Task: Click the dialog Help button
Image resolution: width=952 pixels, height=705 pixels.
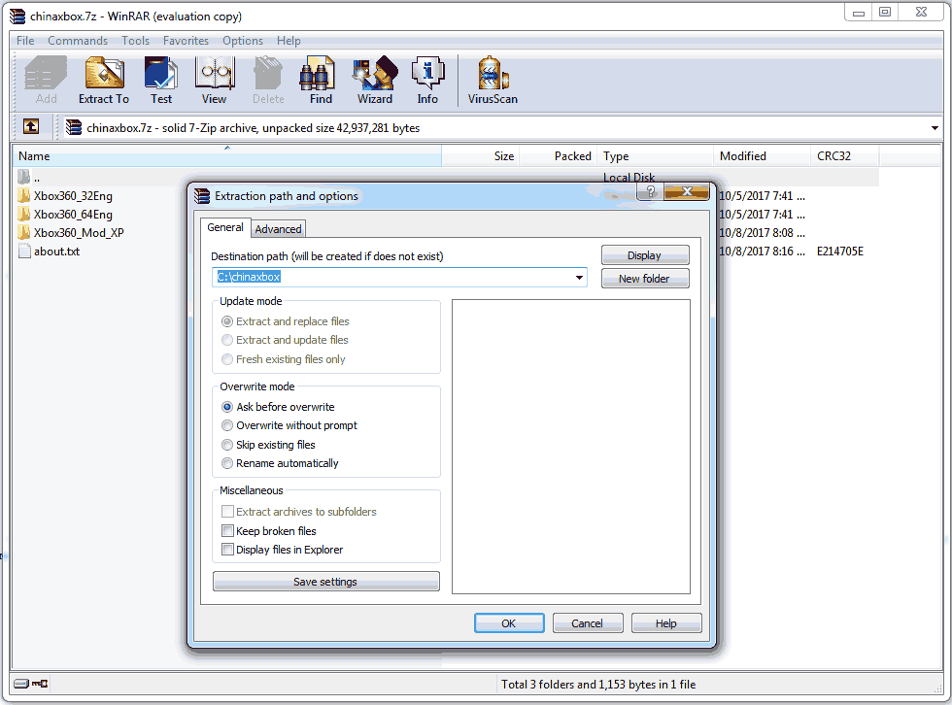Action: click(x=666, y=623)
